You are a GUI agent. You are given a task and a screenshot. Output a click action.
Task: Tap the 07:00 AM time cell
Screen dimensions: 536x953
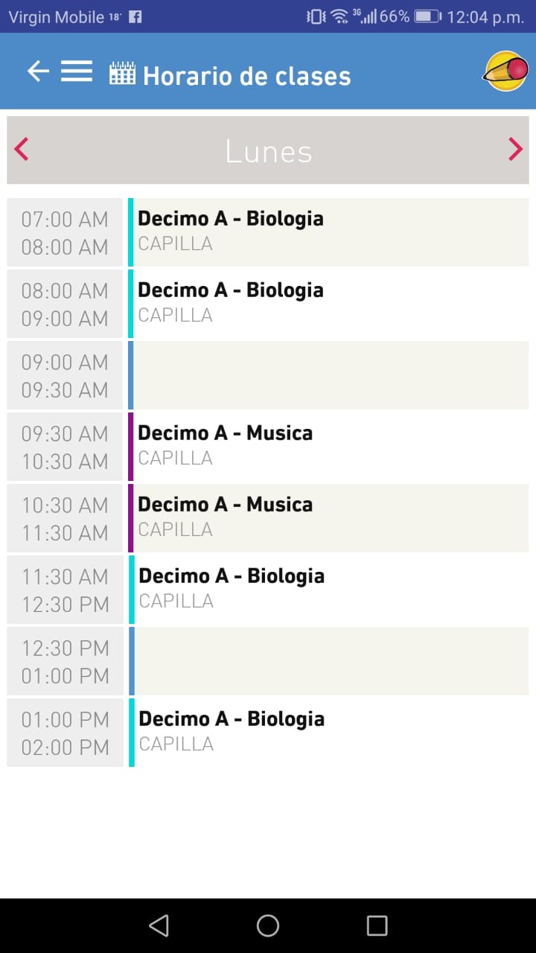tap(65, 232)
